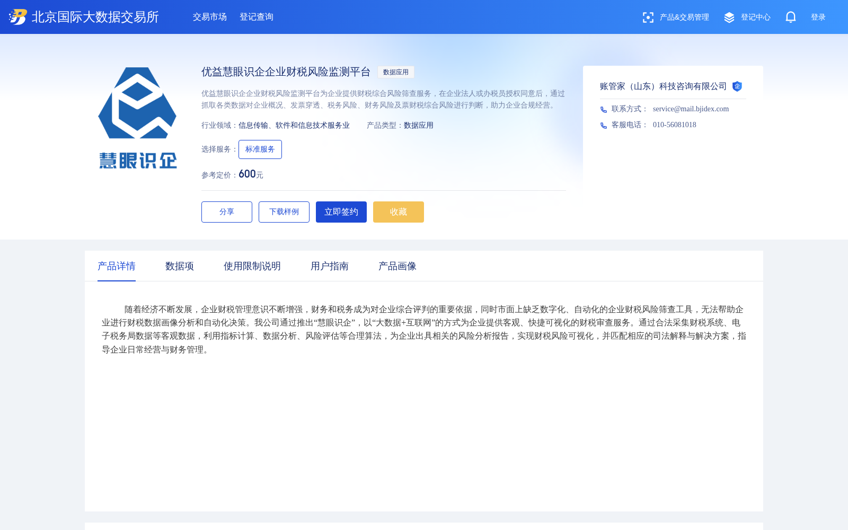The width and height of the screenshot is (848, 530).
Task: Click the registration center layers icon
Action: pyautogui.click(x=729, y=17)
